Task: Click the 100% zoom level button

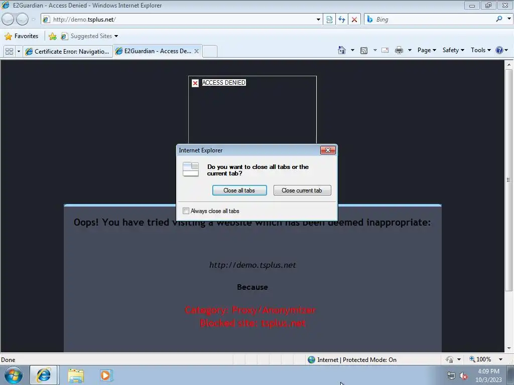Action: (480, 359)
